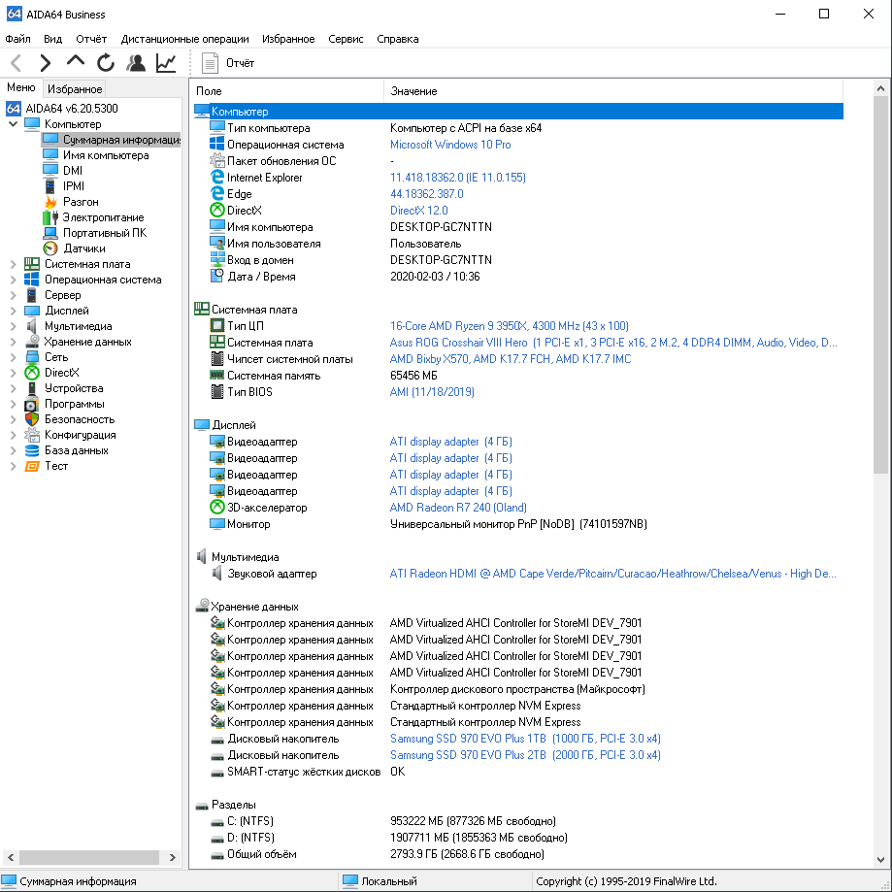Open the Файл menu

(17, 39)
